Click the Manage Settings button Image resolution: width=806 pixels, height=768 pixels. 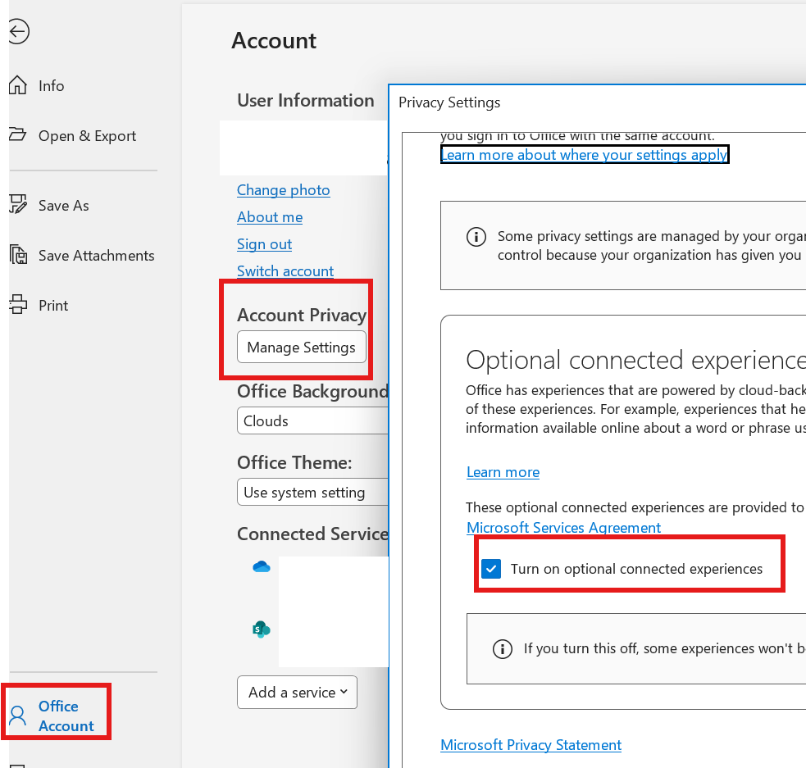(x=301, y=348)
